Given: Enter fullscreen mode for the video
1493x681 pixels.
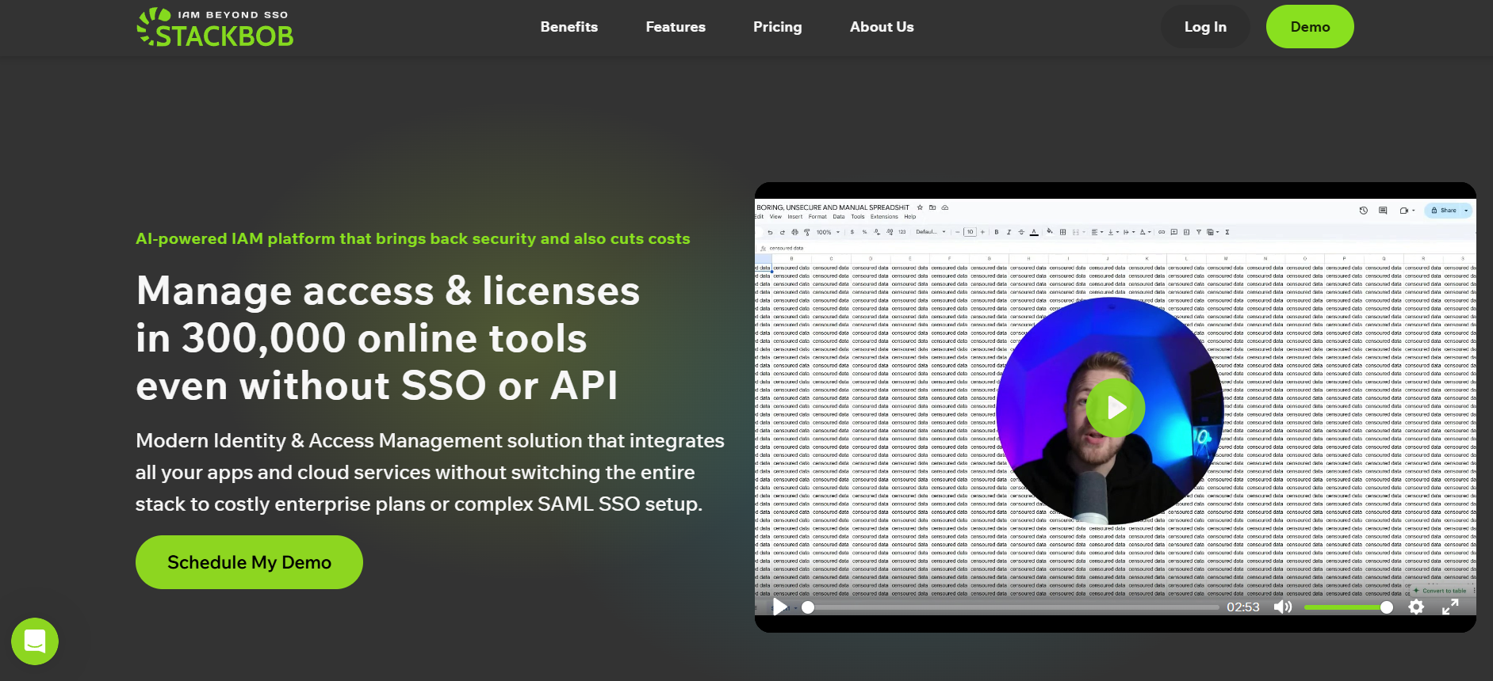Looking at the screenshot, I should [x=1450, y=607].
